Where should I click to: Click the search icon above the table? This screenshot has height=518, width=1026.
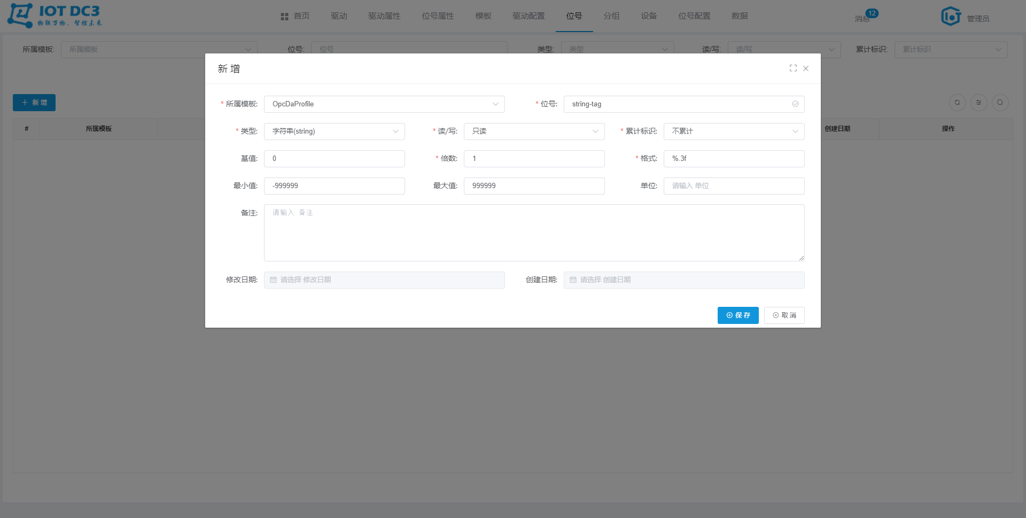(1000, 103)
